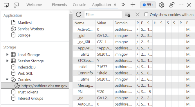Select Session Storage item
Viewport: 195px width, 107px height.
pyautogui.click(x=30, y=61)
